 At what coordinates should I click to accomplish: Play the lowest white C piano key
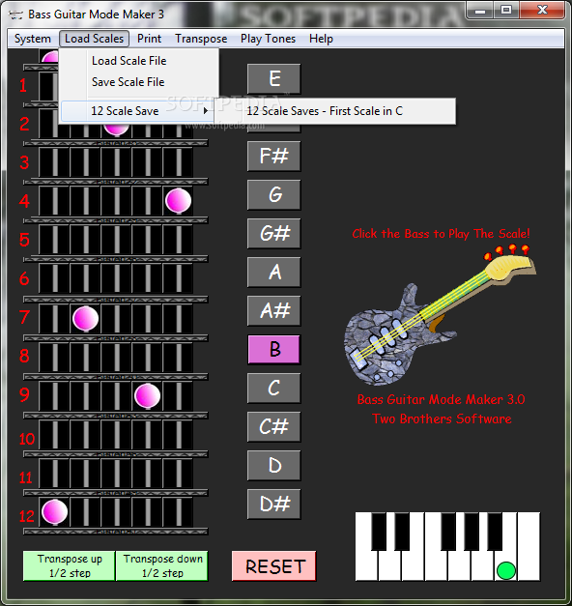pos(367,566)
